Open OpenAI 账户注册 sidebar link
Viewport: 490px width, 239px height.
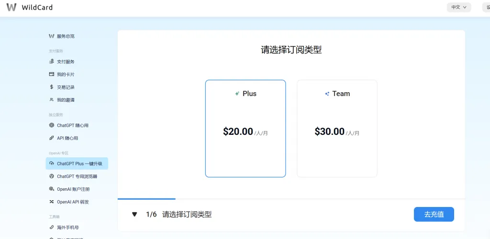73,189
